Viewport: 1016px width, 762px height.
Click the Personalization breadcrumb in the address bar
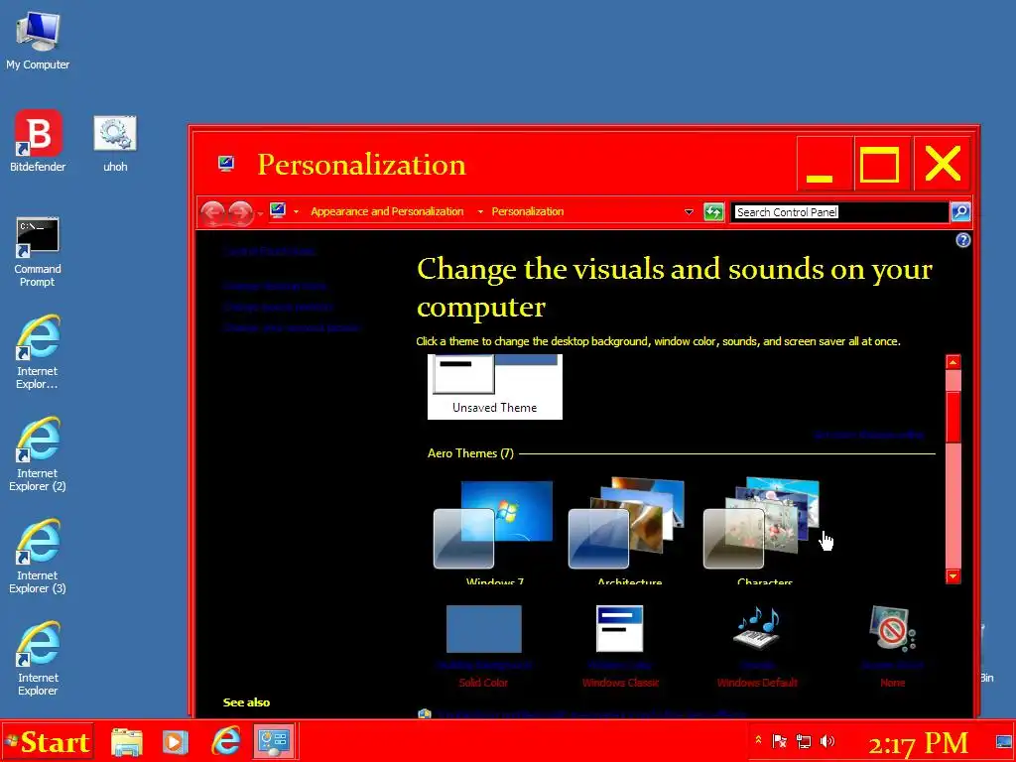click(528, 211)
